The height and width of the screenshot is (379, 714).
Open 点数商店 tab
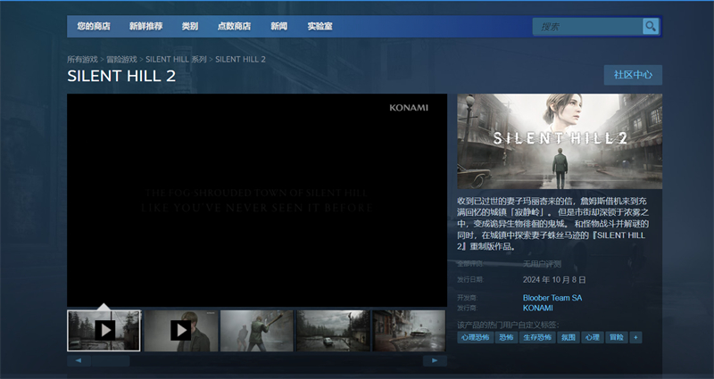(x=234, y=27)
